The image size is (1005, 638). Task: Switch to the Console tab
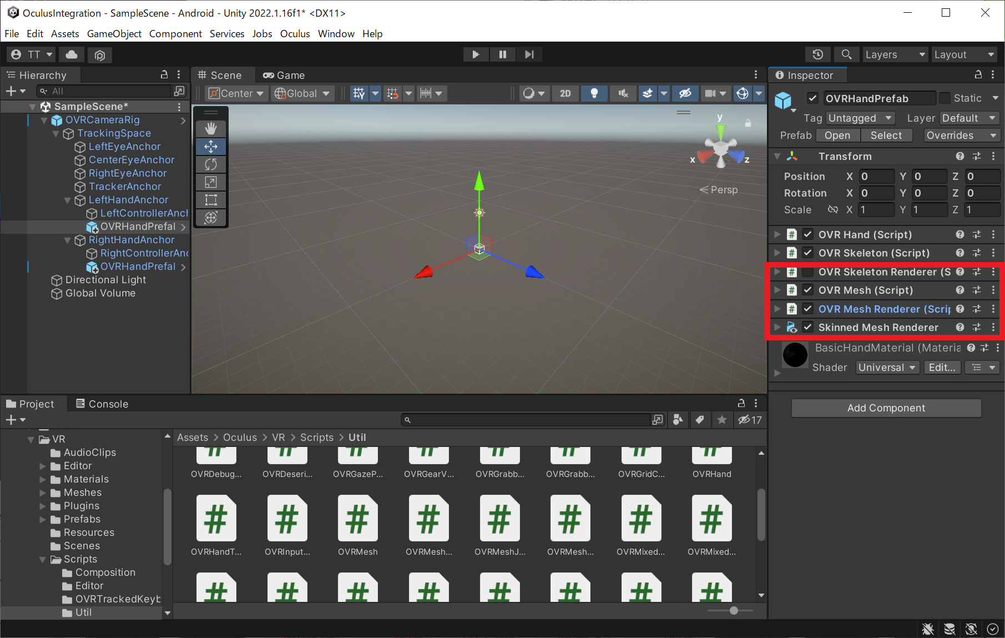click(x=102, y=404)
